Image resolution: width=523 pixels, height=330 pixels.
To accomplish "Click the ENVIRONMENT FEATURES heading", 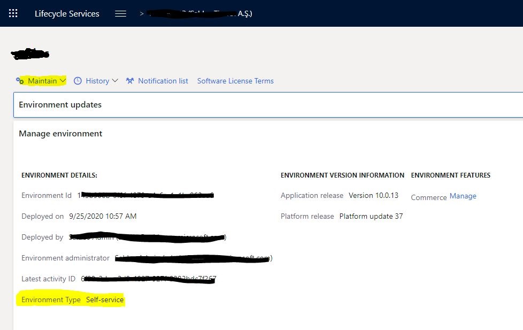I will [451, 175].
